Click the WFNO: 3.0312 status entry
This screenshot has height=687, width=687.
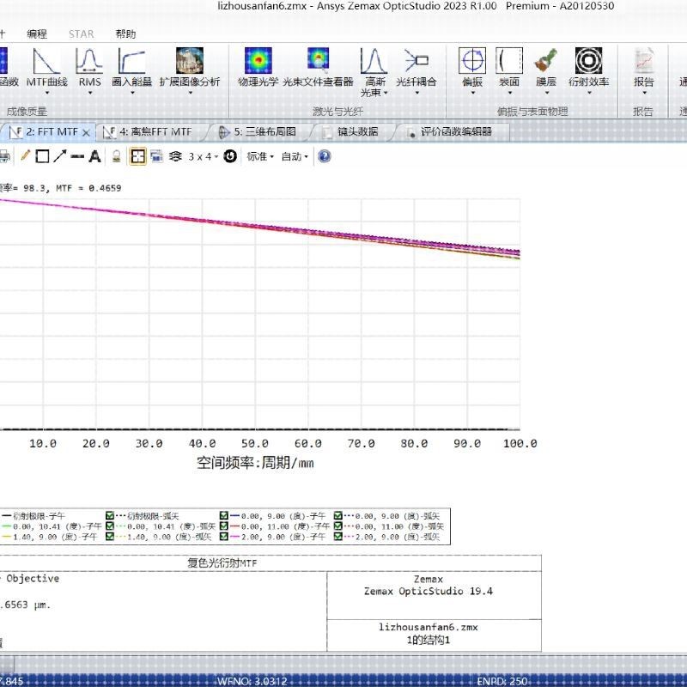pyautogui.click(x=252, y=681)
